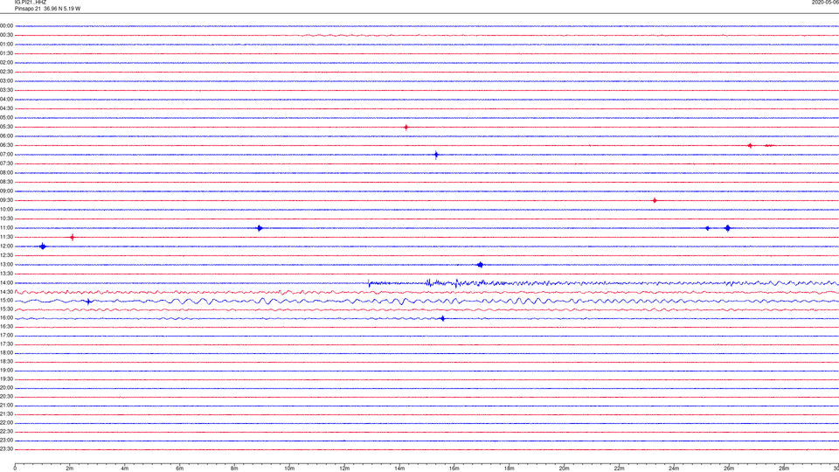Click the red event spike on the 06:30 trace

click(750, 146)
